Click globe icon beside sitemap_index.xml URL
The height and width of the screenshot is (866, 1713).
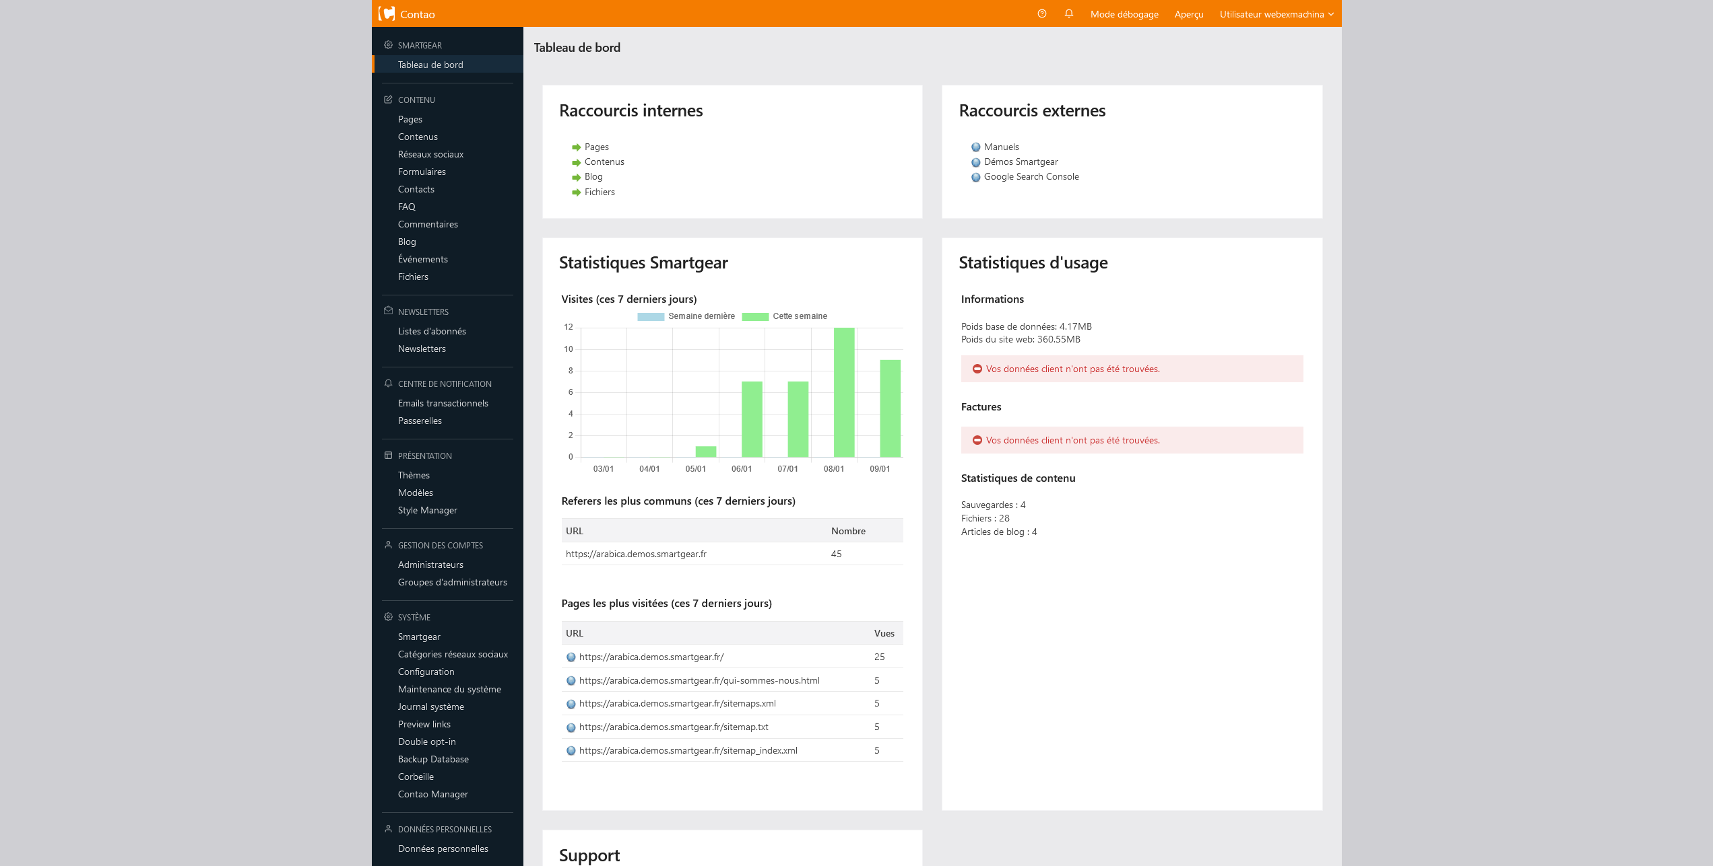pyautogui.click(x=571, y=751)
